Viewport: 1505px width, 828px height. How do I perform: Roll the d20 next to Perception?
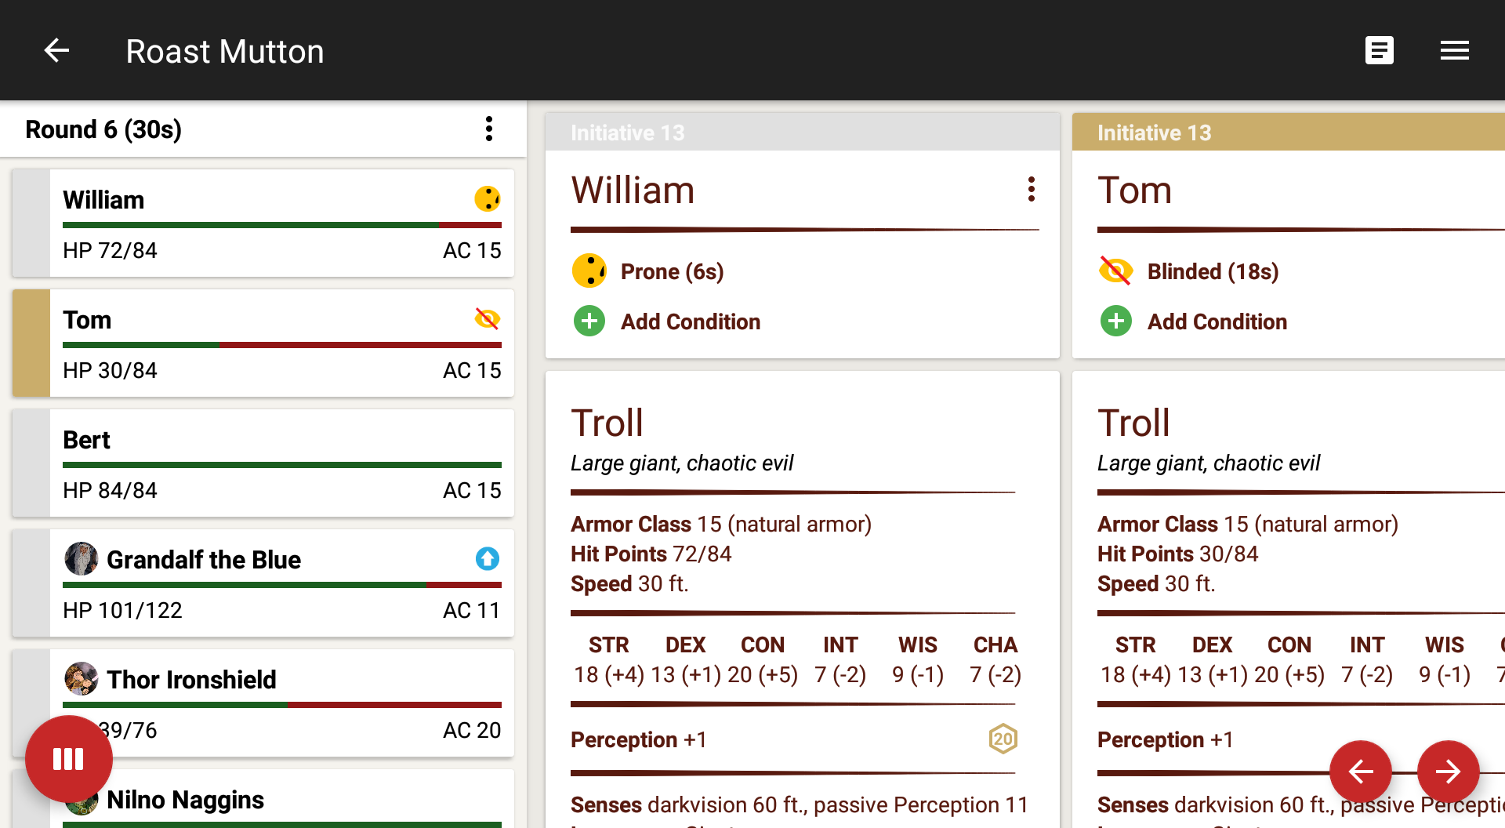tap(1003, 739)
